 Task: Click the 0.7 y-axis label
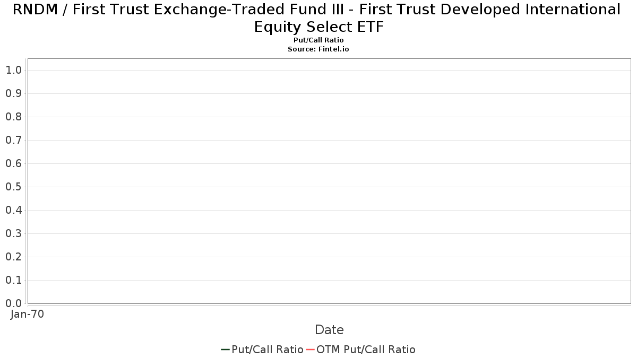[x=13, y=140]
